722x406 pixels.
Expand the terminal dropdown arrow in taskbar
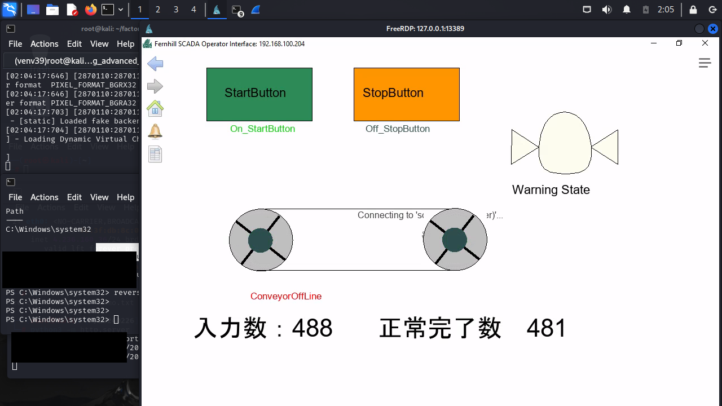pyautogui.click(x=121, y=10)
